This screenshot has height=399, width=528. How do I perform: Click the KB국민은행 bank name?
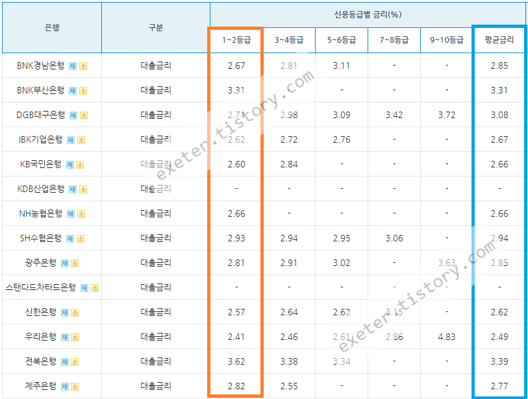pos(41,164)
